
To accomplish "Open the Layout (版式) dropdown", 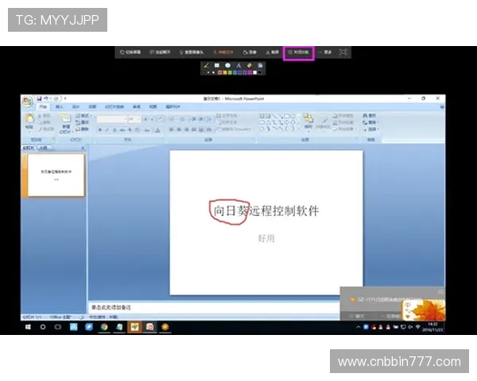I will tap(83, 116).
